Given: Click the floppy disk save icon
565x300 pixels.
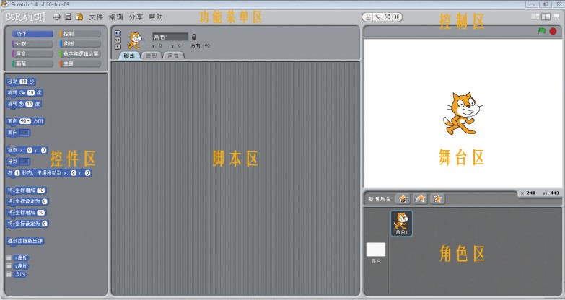Looking at the screenshot, I should click(x=68, y=17).
